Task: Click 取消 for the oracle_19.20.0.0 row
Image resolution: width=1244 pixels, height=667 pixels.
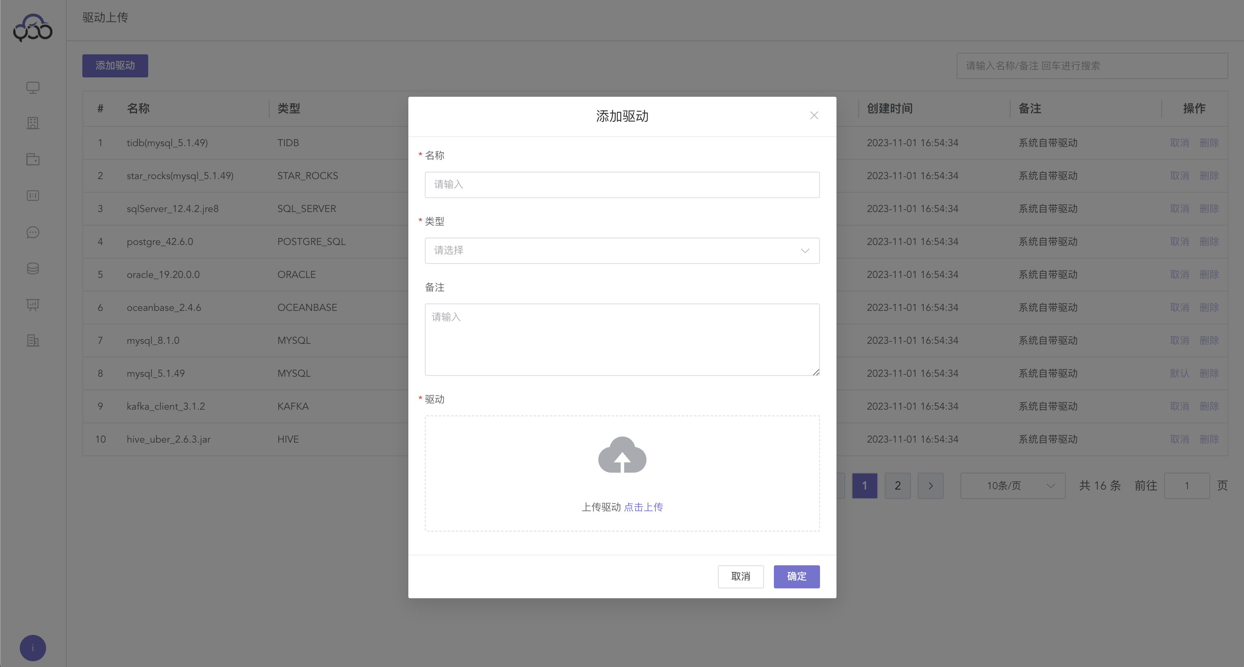Action: 1180,274
